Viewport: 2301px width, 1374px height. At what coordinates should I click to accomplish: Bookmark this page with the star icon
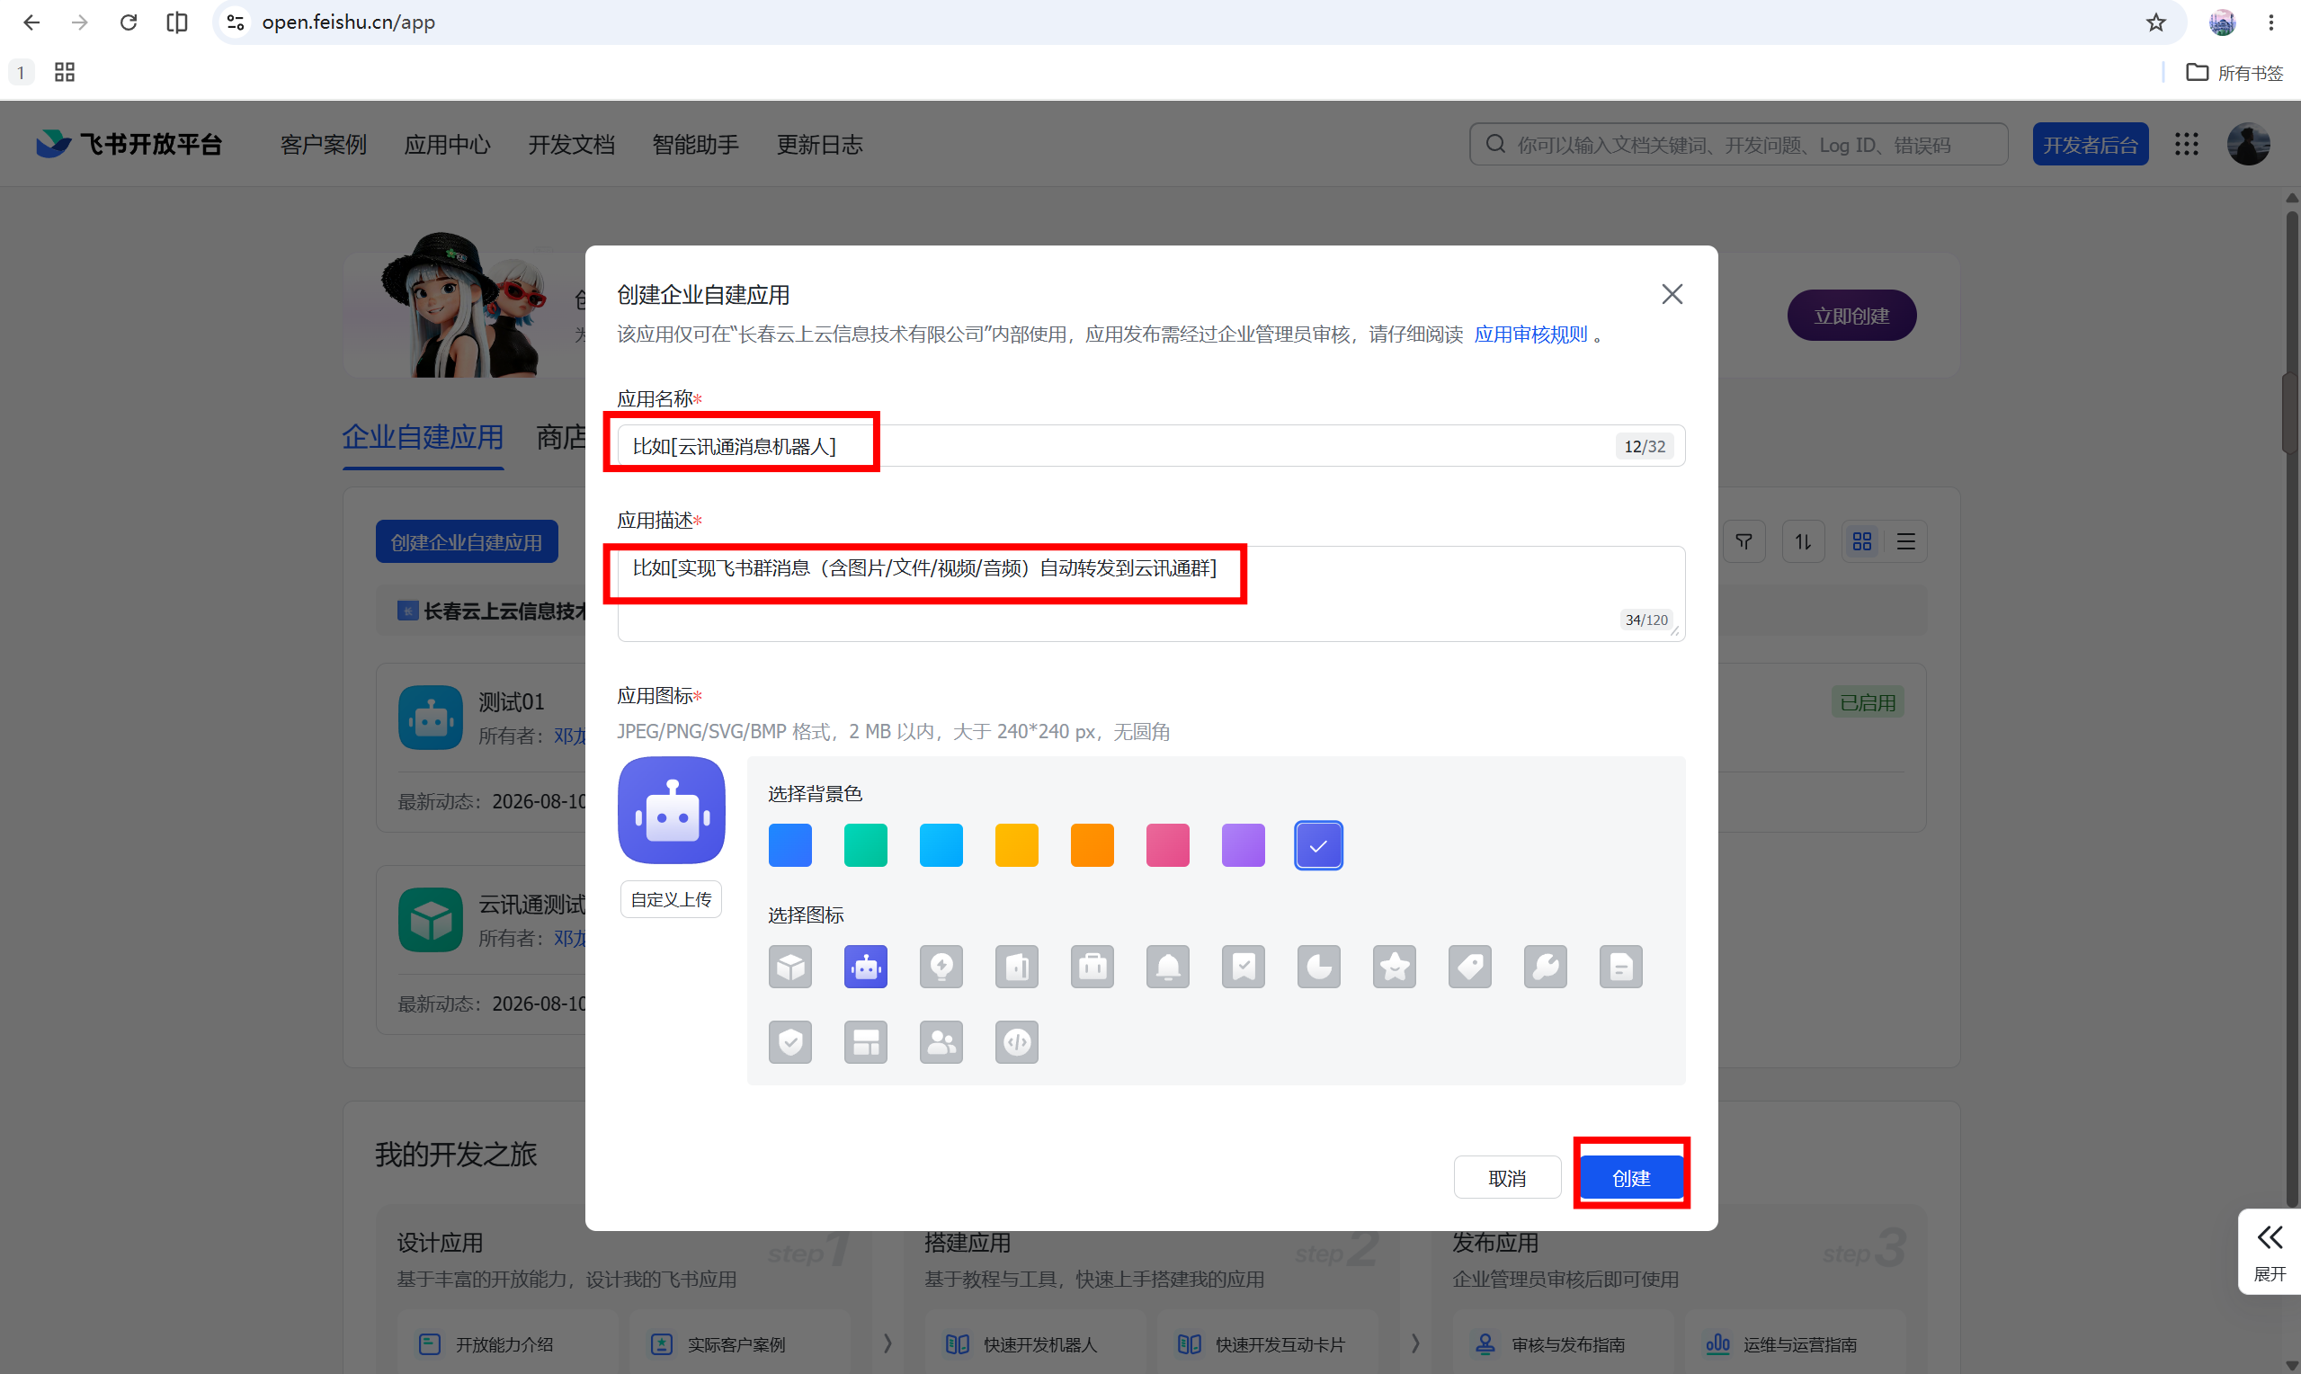(x=2155, y=22)
